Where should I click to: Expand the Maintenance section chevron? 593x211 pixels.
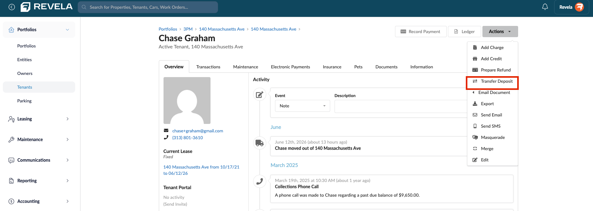tap(67, 140)
